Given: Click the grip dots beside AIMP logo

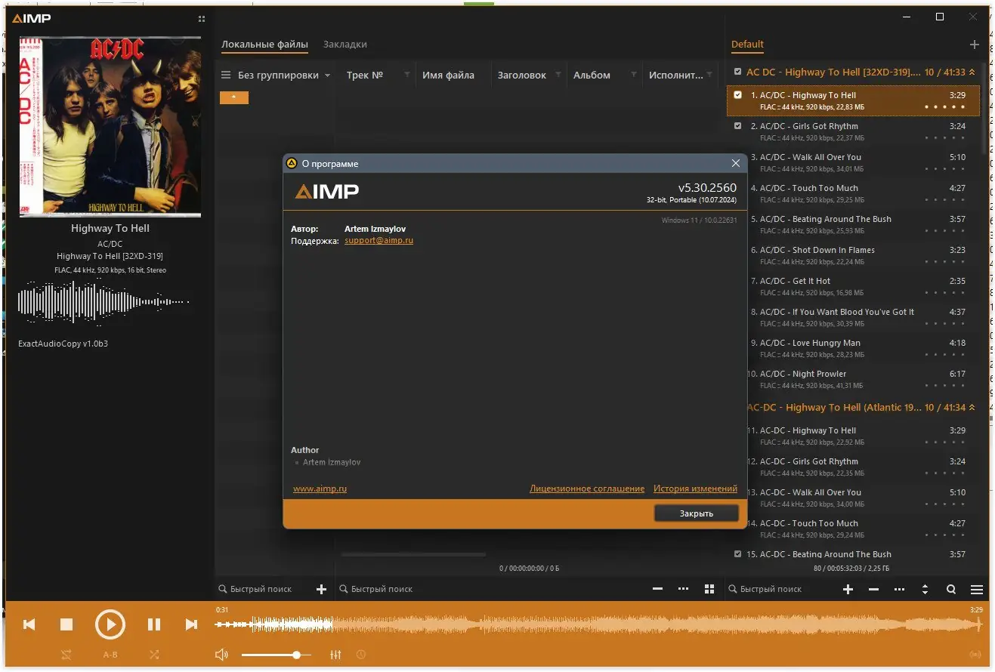Looking at the screenshot, I should point(201,19).
